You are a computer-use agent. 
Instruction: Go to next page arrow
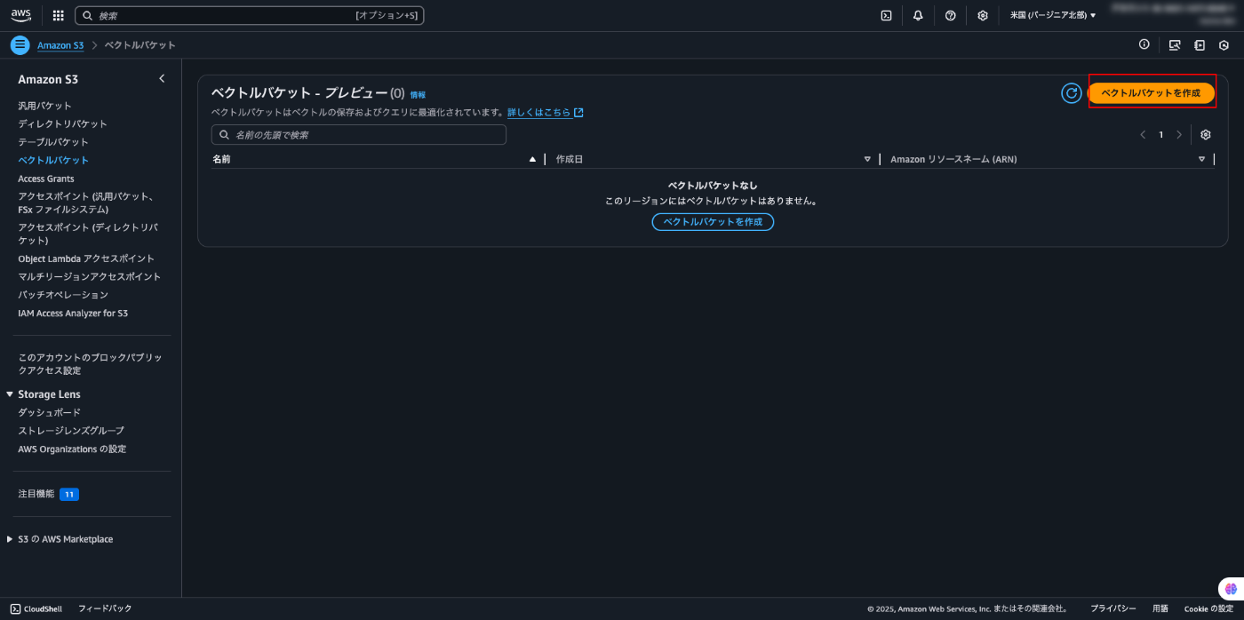[x=1179, y=135]
